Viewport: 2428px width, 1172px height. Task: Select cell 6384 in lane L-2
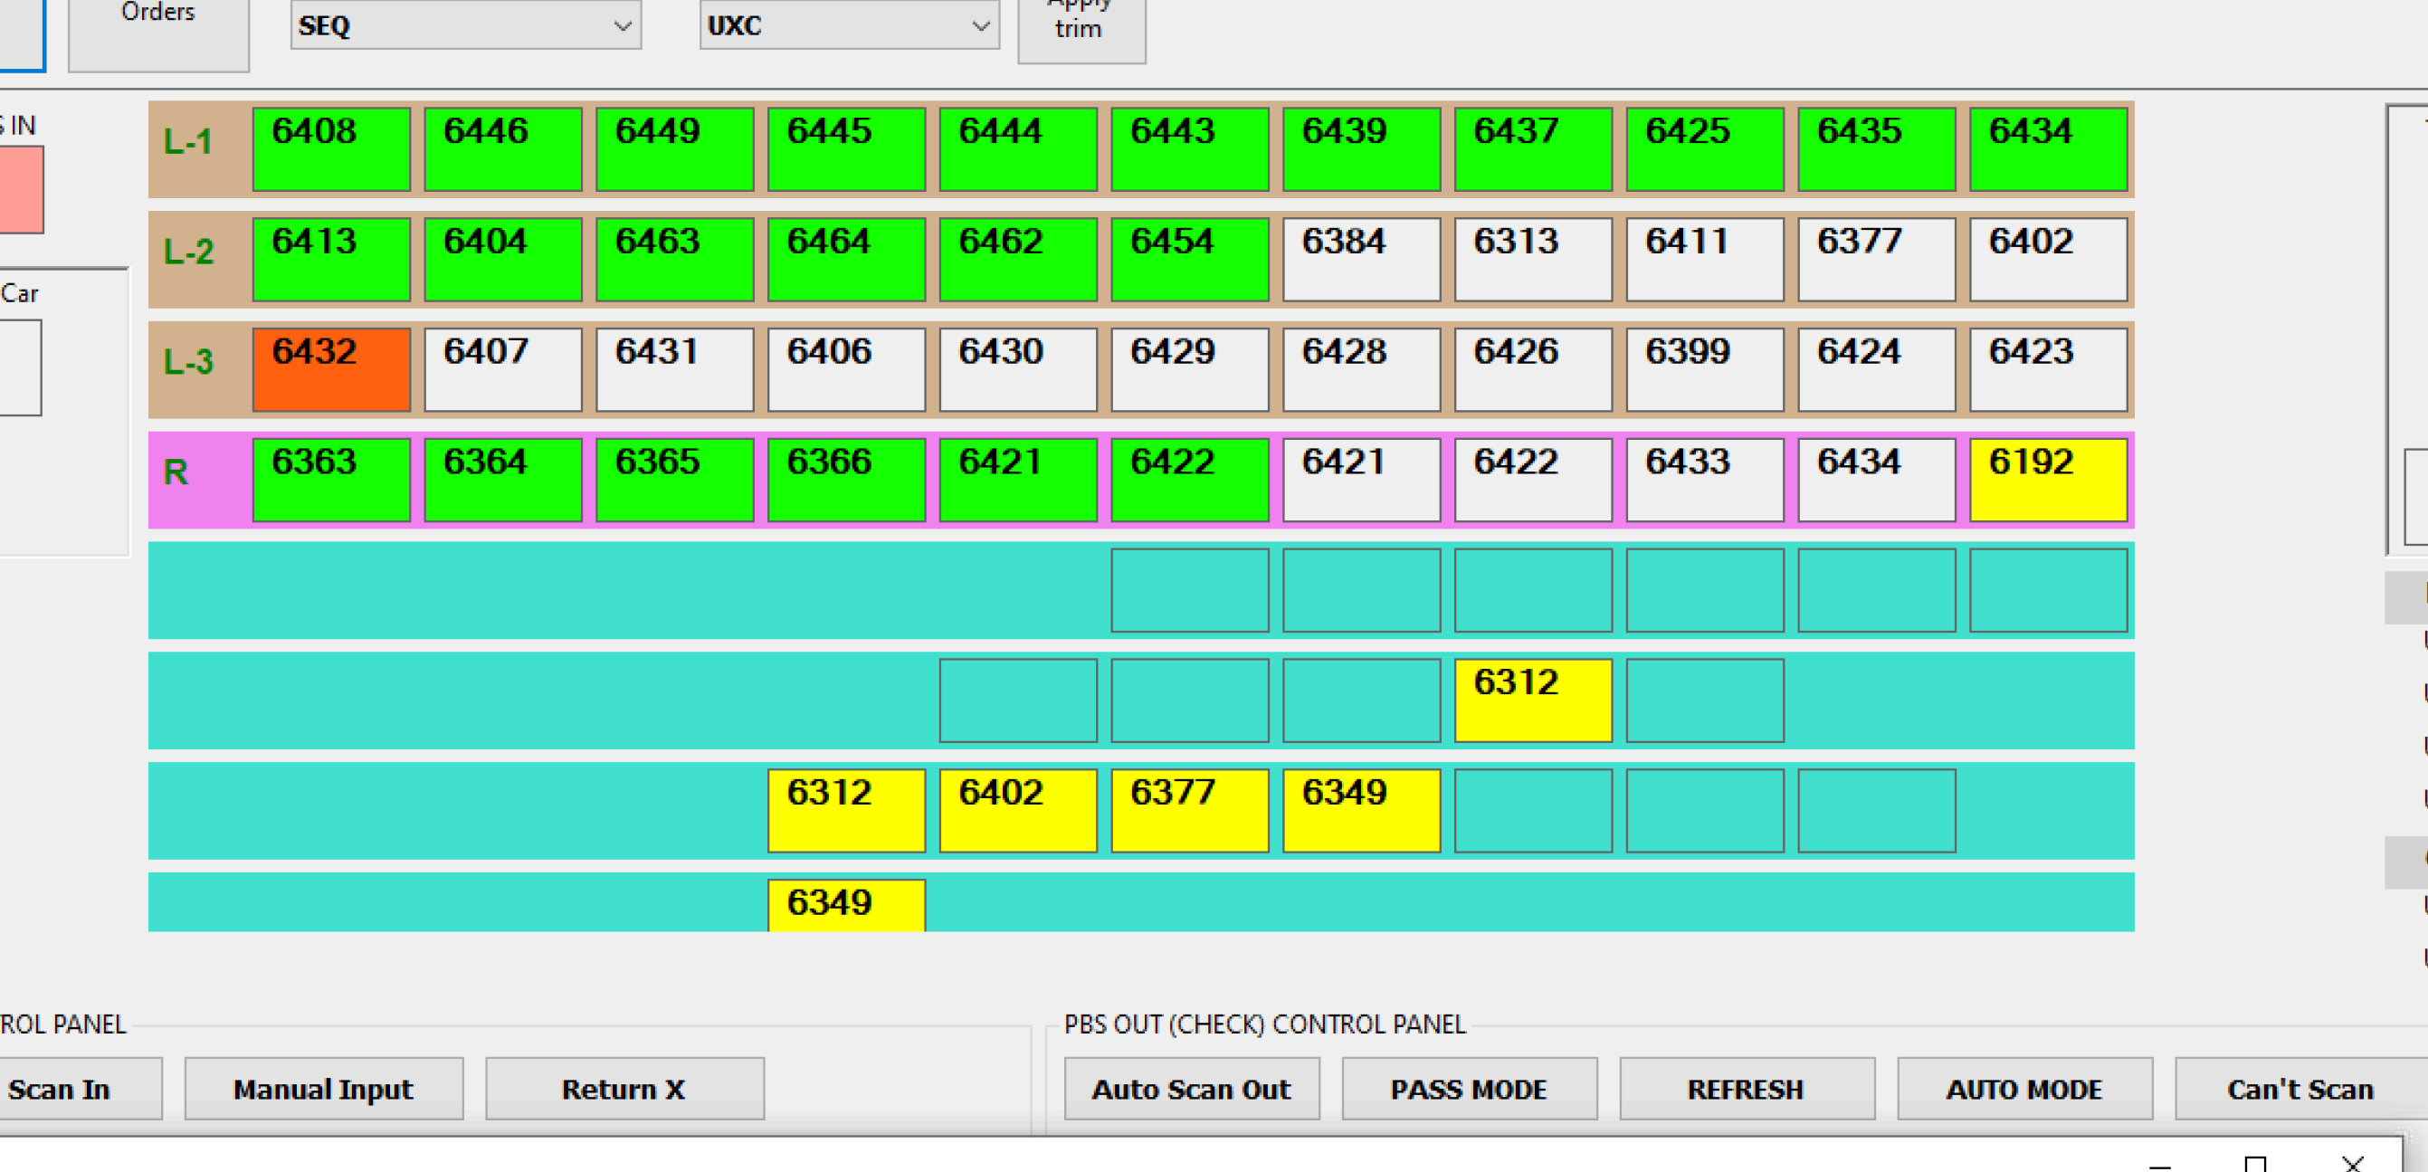point(1361,260)
